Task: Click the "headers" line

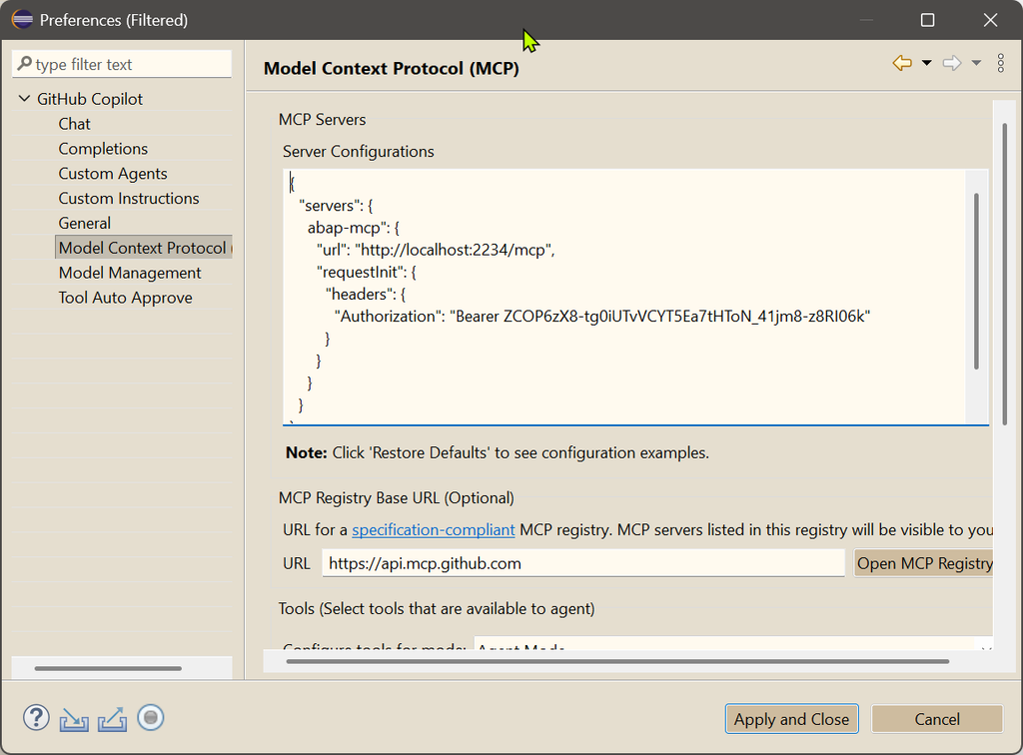Action: [366, 294]
